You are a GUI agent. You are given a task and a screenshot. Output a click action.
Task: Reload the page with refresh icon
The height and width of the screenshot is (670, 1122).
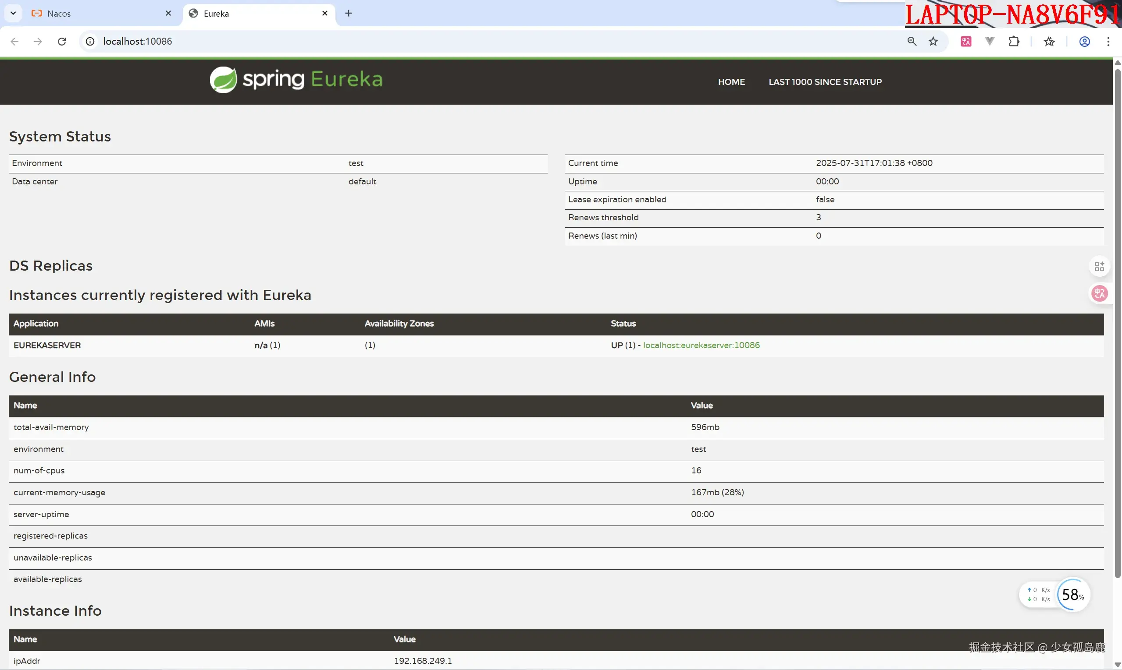[x=62, y=42]
